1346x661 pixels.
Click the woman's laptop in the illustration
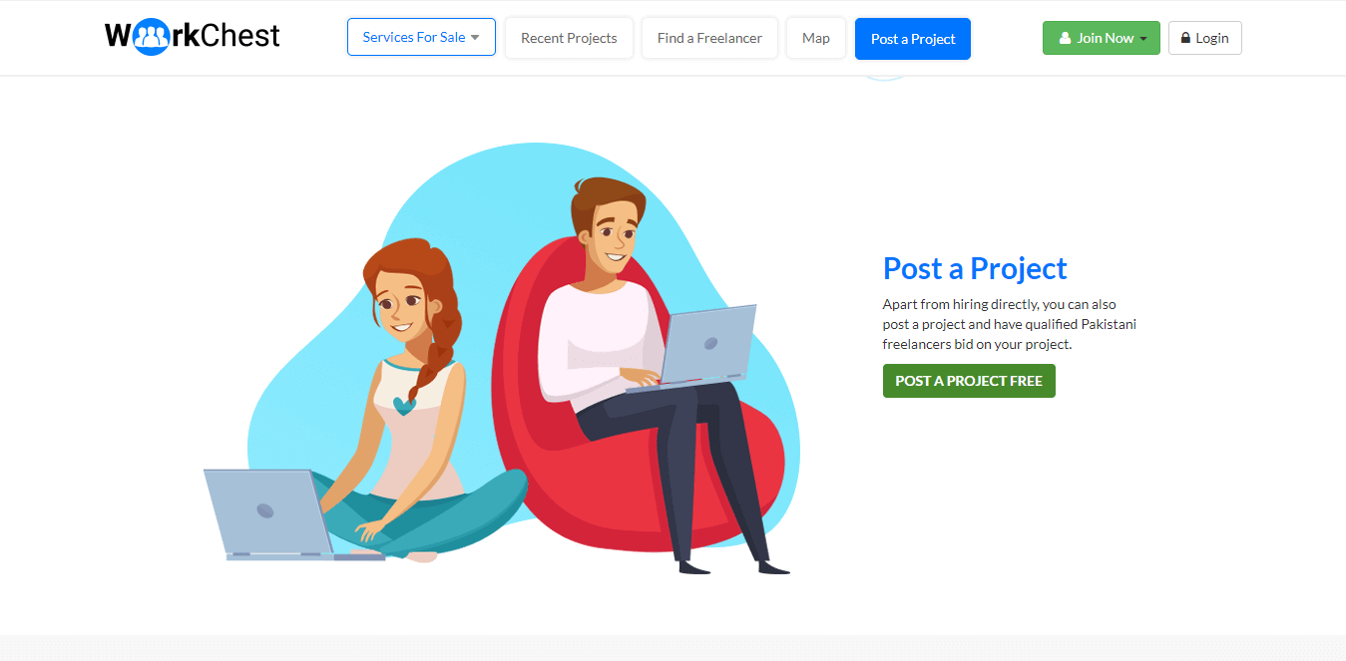281,514
